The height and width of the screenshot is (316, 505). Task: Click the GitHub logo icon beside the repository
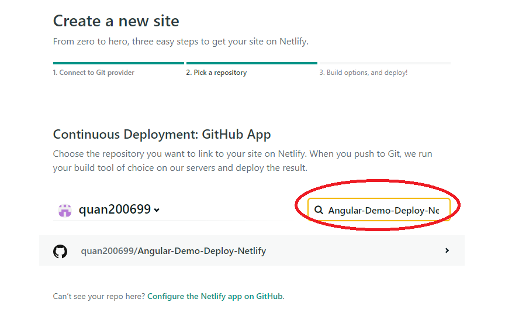(60, 251)
